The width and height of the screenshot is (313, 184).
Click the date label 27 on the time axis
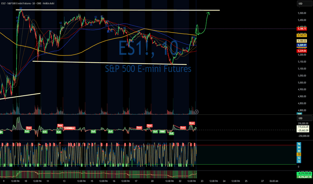tap(262, 181)
